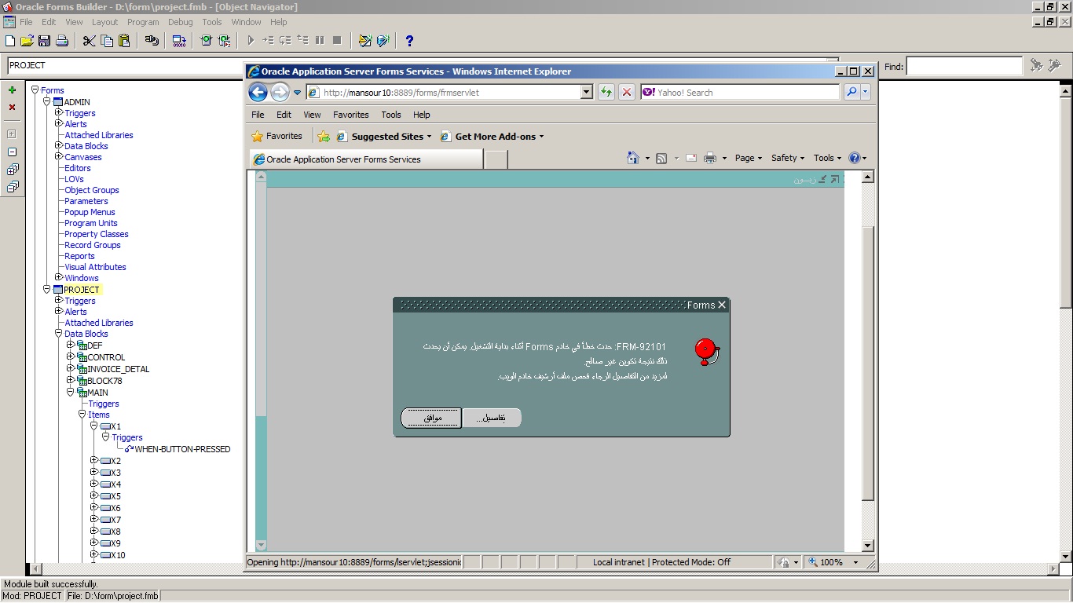Open the IE Page dropdown
Image resolution: width=1073 pixels, height=603 pixels.
pos(749,158)
